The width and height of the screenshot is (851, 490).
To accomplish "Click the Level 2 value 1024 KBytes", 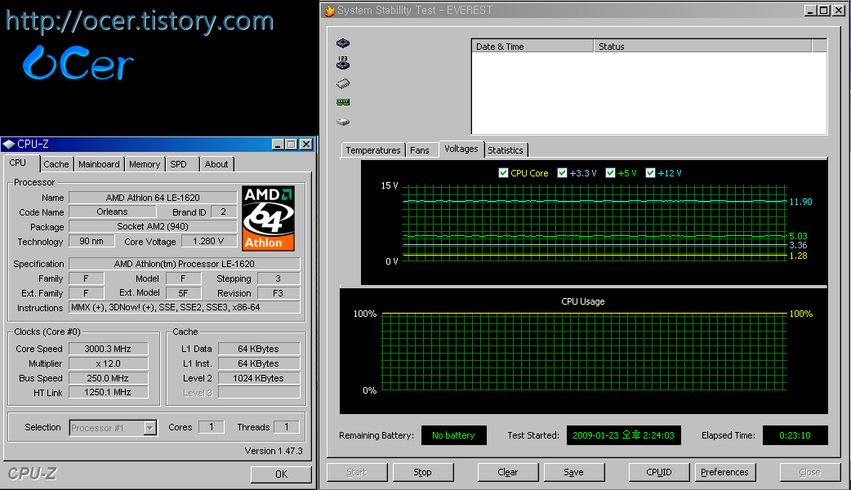I will [259, 377].
